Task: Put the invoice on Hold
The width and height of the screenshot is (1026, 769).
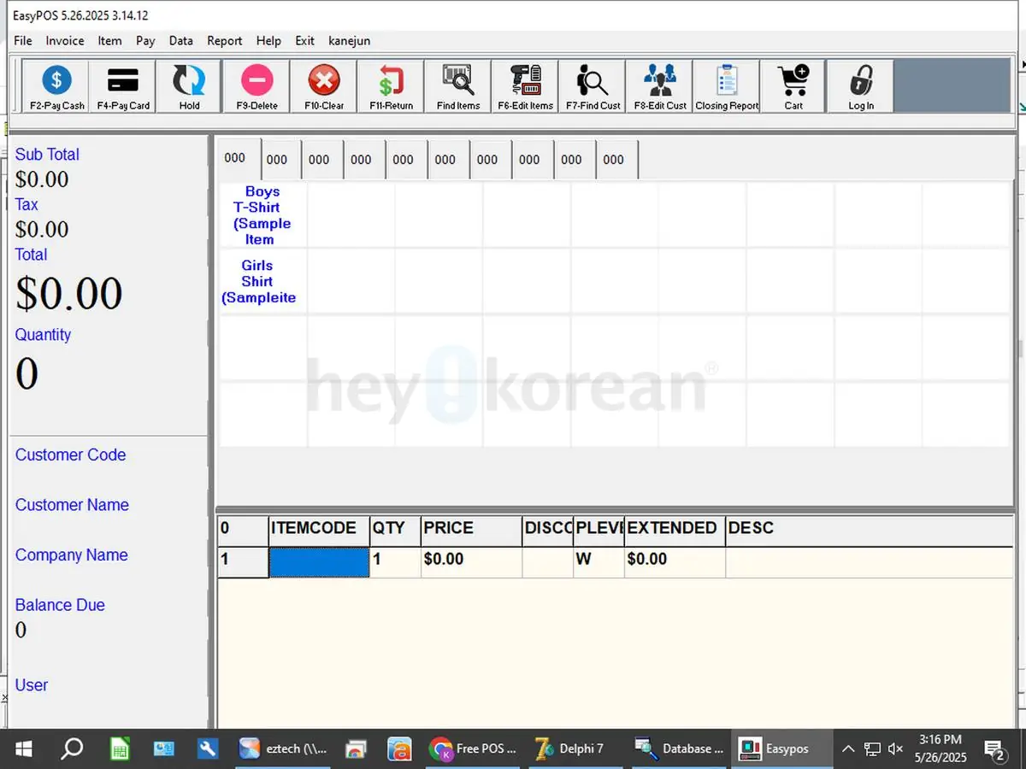Action: pyautogui.click(x=190, y=86)
